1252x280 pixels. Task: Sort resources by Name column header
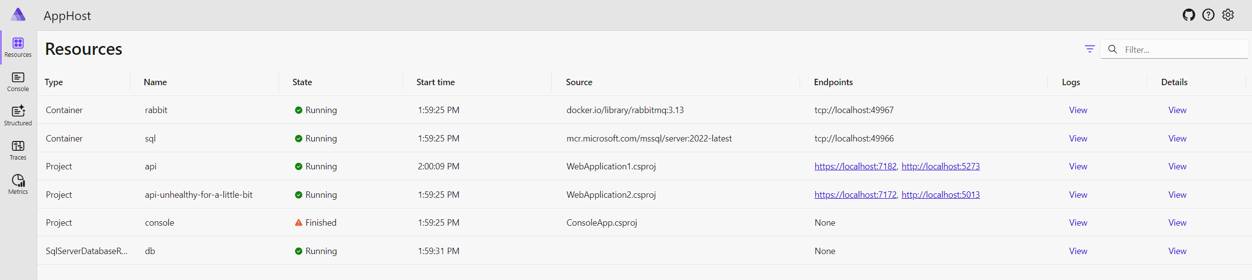pyautogui.click(x=155, y=82)
